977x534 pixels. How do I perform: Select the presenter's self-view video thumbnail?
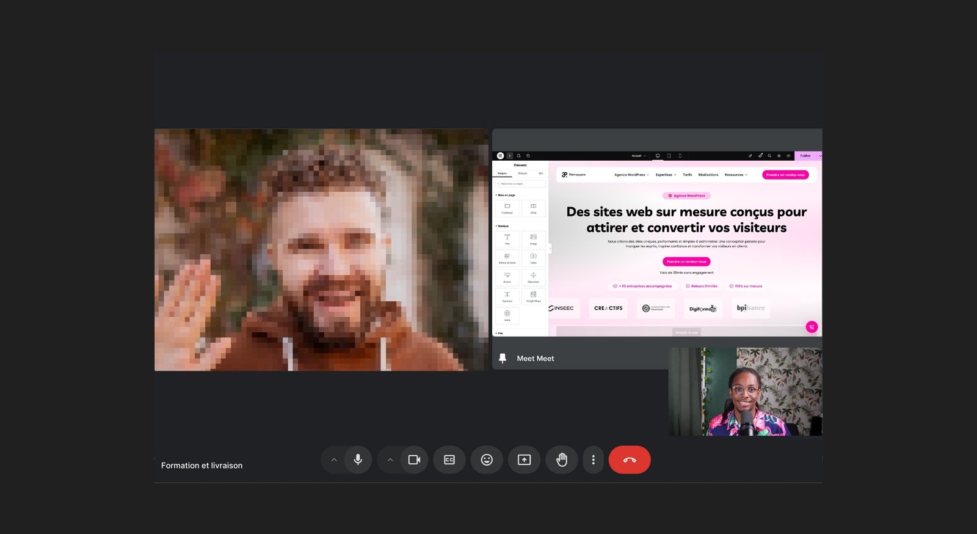745,392
